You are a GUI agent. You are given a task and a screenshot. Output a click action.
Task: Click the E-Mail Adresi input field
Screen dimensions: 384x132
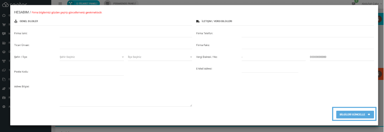[270, 69]
